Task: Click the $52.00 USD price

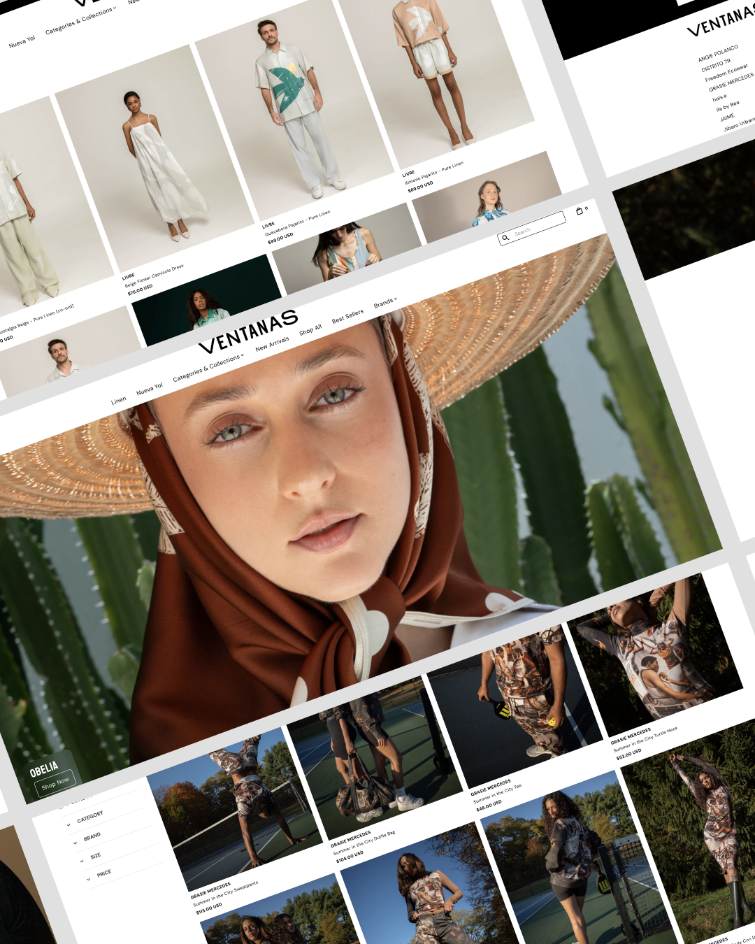Action: (628, 755)
